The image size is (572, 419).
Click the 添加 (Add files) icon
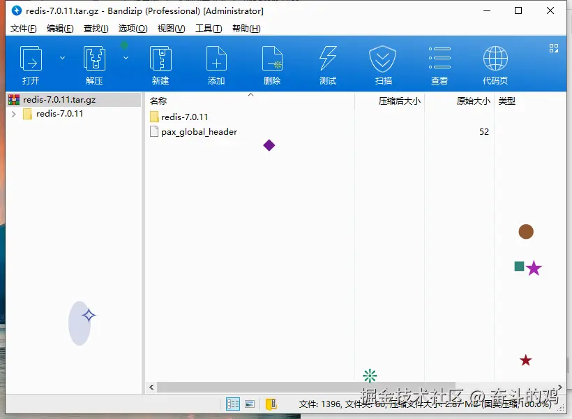[216, 59]
